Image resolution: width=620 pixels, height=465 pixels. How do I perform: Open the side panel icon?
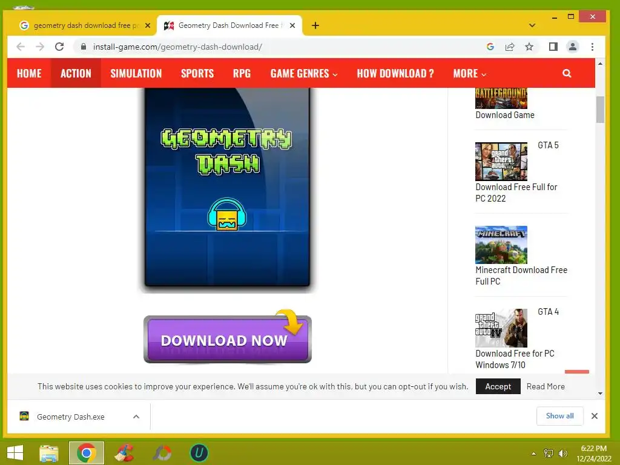click(553, 47)
